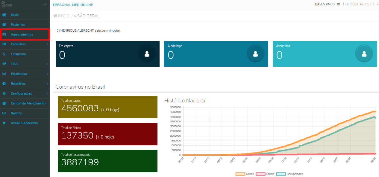The height and width of the screenshot is (177, 379).
Task: Collapse sidebar with the arrow toggle icon
Action: pos(45,5)
